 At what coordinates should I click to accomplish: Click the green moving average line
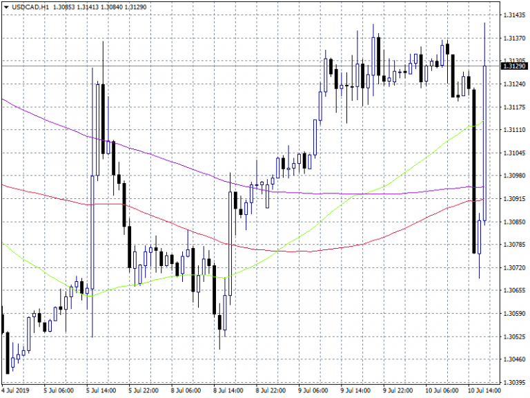[x=386, y=181]
